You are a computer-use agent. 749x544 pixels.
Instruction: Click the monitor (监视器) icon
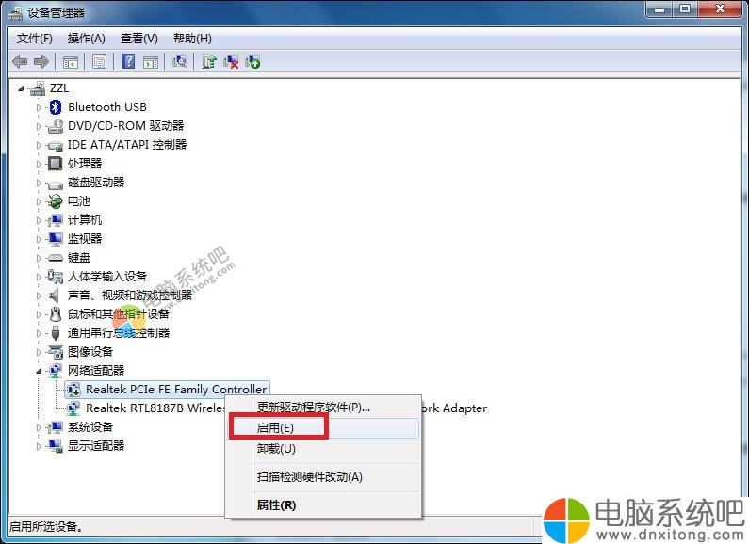(x=56, y=239)
